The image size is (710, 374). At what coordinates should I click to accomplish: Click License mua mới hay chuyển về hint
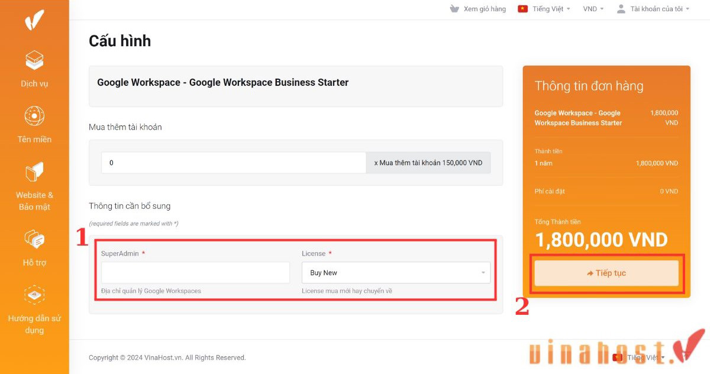point(347,291)
